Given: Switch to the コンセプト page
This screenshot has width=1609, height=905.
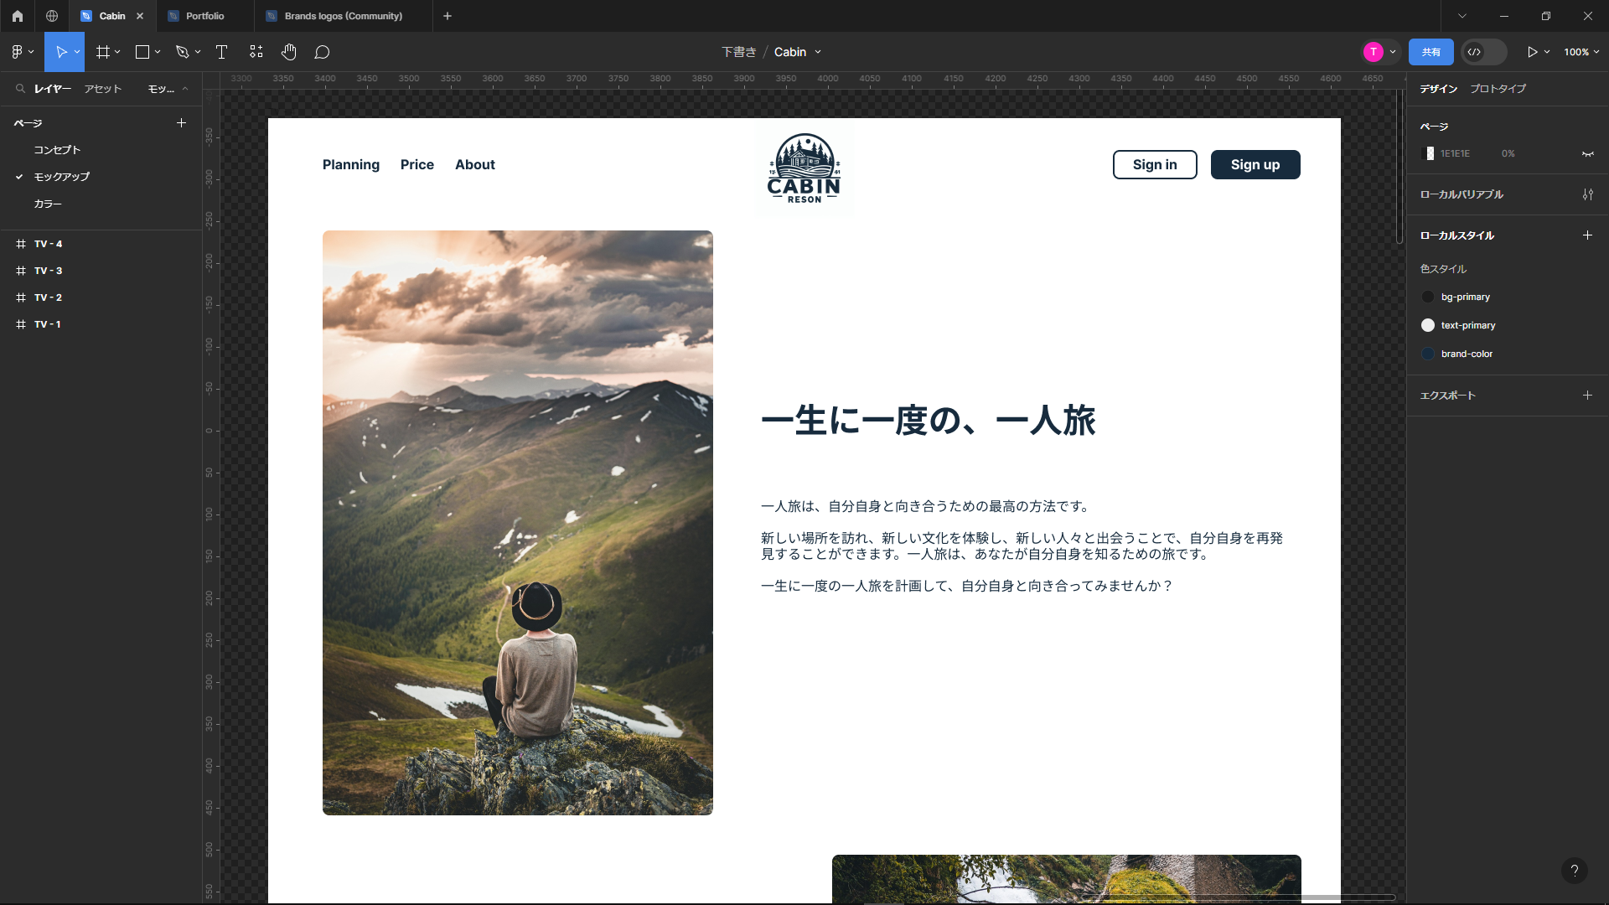Looking at the screenshot, I should 57,150.
